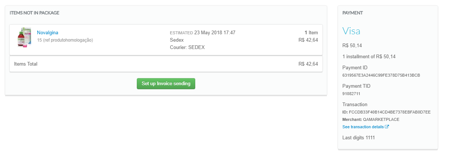This screenshot has width=450, height=164.
Task: Click the Items Not In Package header
Action: click(x=34, y=13)
